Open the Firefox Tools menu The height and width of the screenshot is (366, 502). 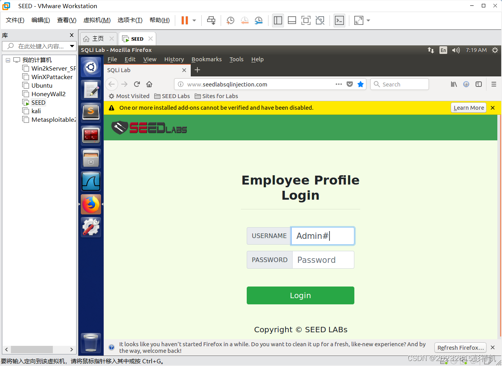[237, 59]
